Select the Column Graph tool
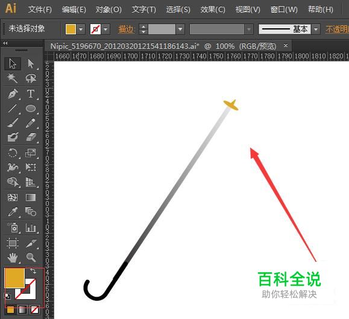 (x=31, y=228)
